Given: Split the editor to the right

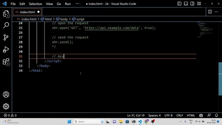Looking at the screenshot, I should coord(210,12).
